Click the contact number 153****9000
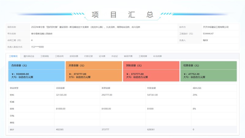This screenshot has height=138, width=245. click(x=37, y=47)
